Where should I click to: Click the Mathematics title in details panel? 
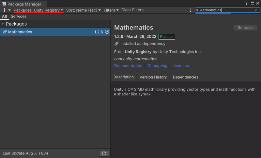coord(134,28)
